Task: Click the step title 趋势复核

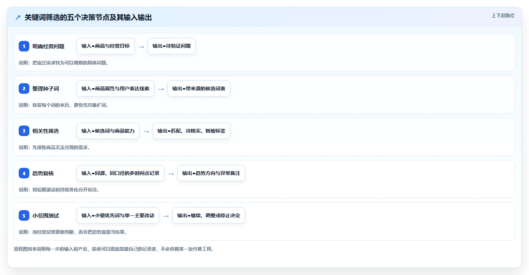Action: [x=43, y=173]
